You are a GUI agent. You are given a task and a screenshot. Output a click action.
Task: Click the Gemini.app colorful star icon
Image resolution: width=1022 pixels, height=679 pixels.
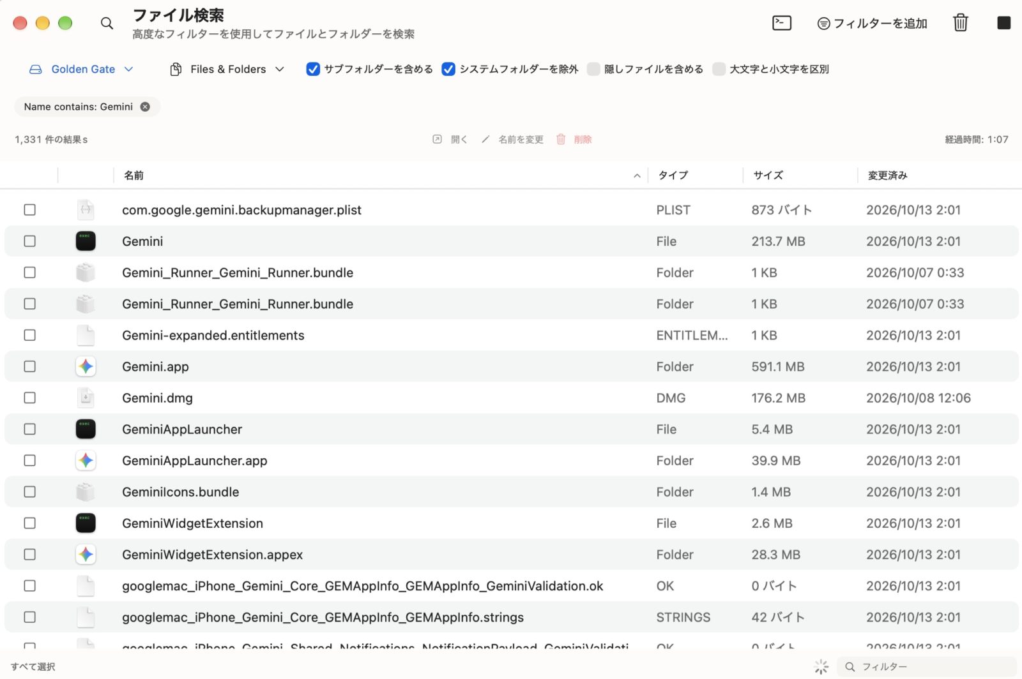[86, 366]
